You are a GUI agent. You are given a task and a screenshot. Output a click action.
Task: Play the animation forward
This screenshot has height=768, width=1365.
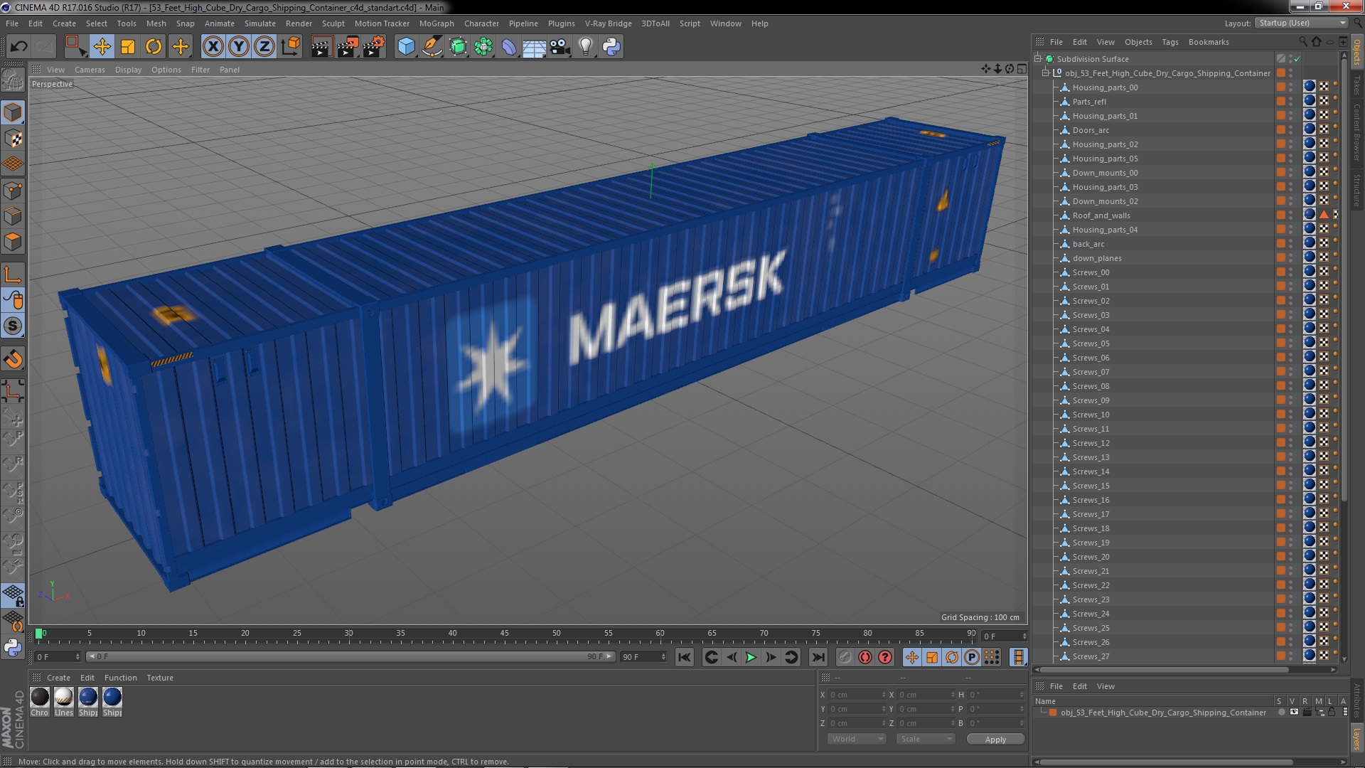751,658
